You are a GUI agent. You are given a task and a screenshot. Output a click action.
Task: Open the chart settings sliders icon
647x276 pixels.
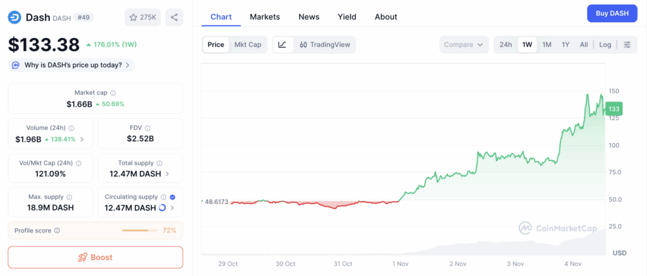(x=627, y=45)
